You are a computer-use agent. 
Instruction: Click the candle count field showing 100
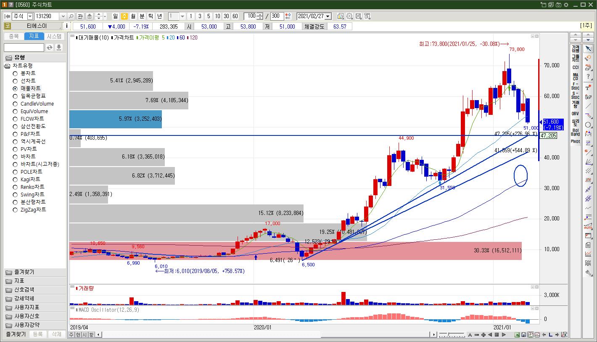click(x=251, y=16)
